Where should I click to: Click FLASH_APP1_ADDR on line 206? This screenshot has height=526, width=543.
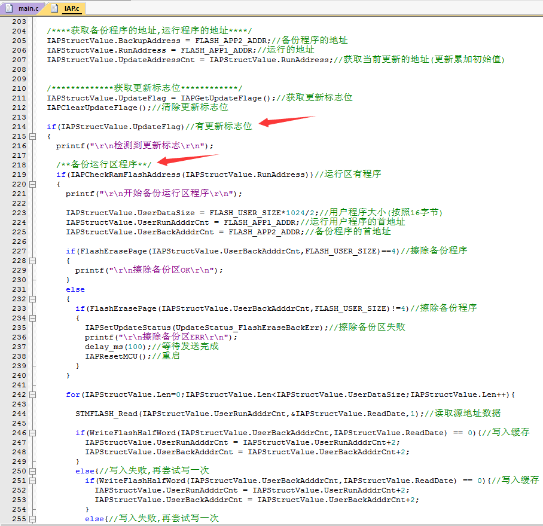[x=216, y=51]
